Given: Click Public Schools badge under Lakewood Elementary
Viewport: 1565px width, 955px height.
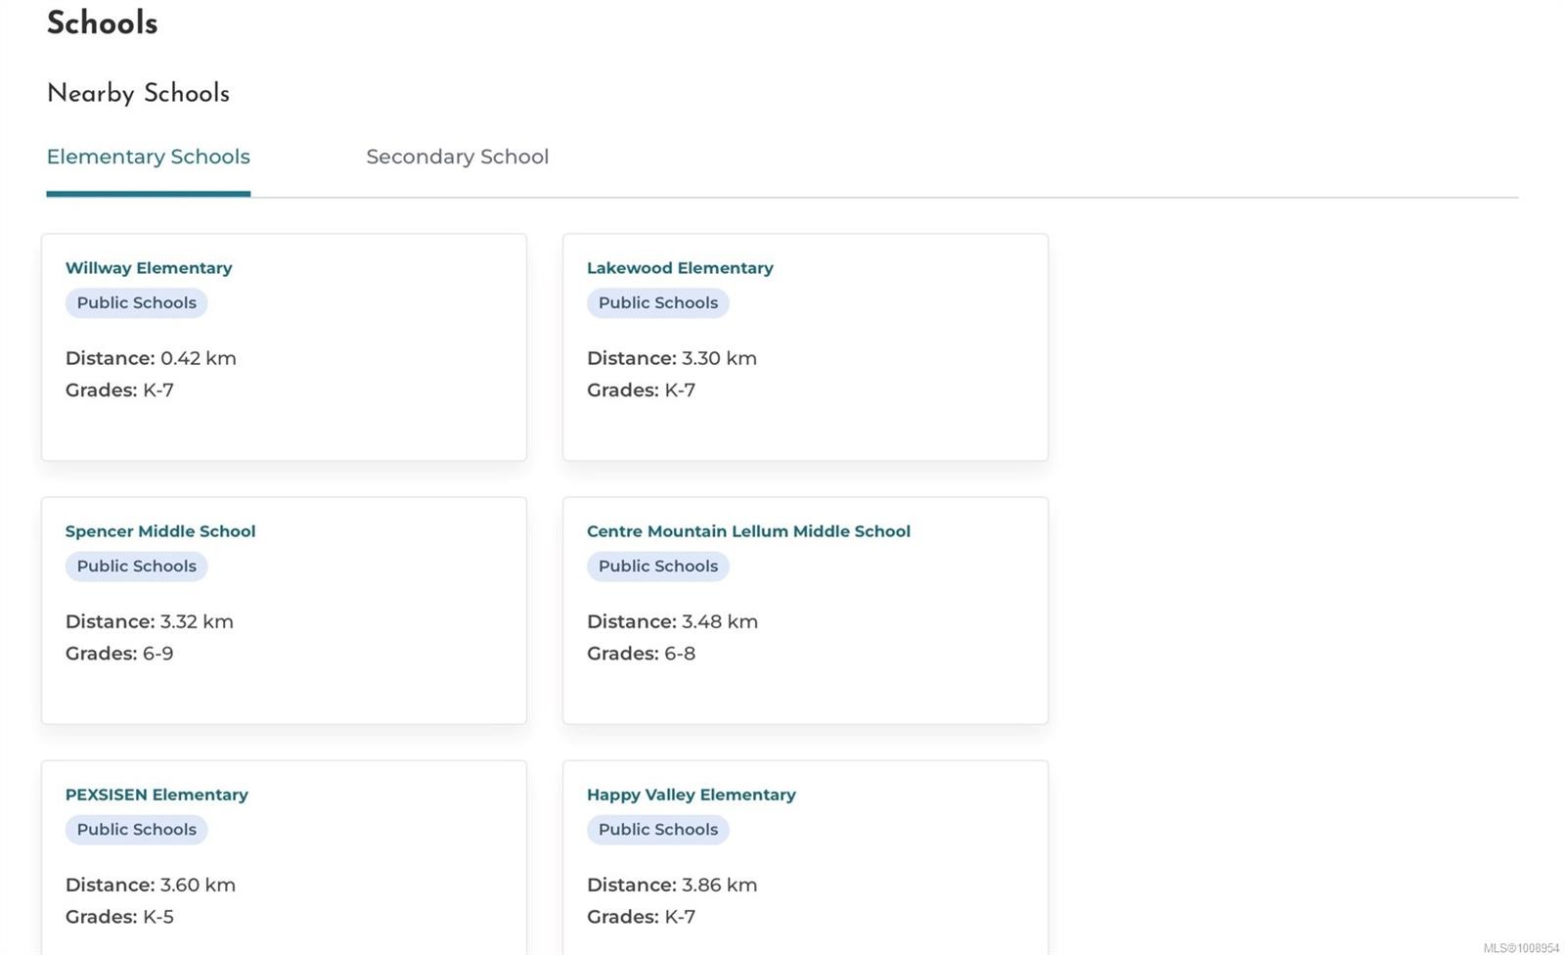Looking at the screenshot, I should click(658, 303).
